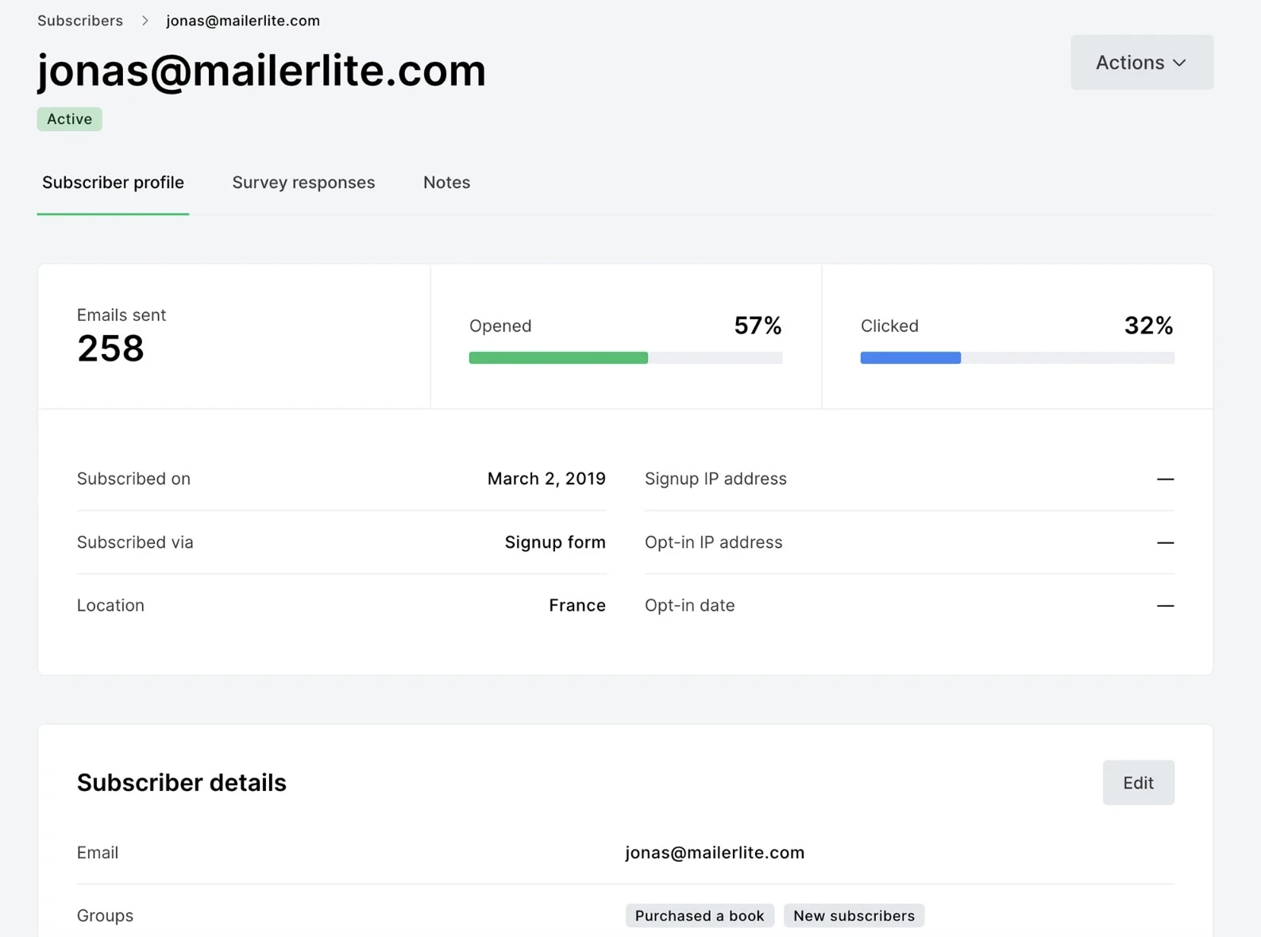Select the Subscriber profile tab
Image resolution: width=1261 pixels, height=937 pixels.
pyautogui.click(x=113, y=183)
